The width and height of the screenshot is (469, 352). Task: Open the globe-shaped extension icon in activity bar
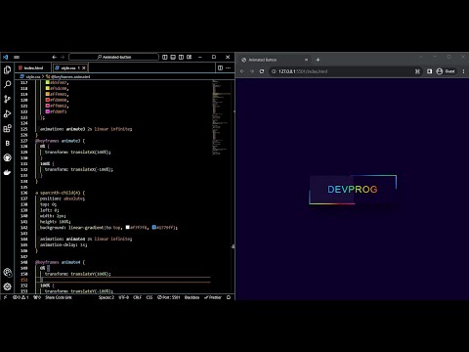[7, 157]
